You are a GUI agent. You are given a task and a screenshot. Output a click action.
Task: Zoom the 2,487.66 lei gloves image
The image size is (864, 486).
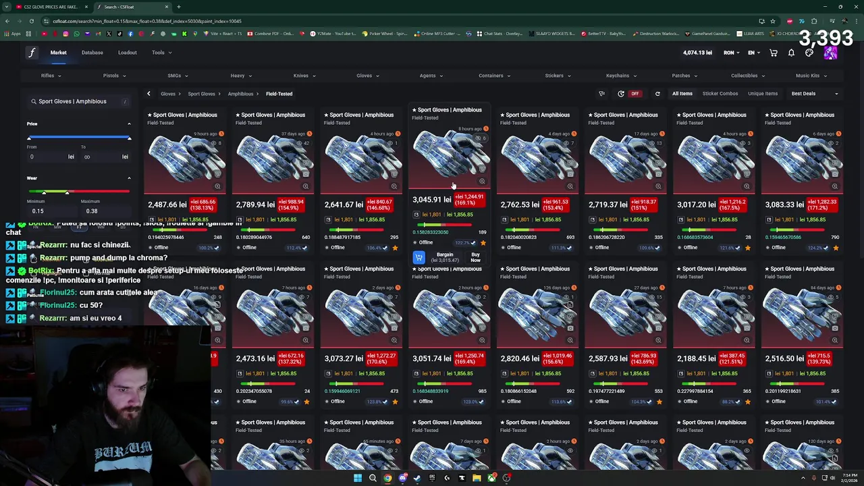(x=217, y=186)
